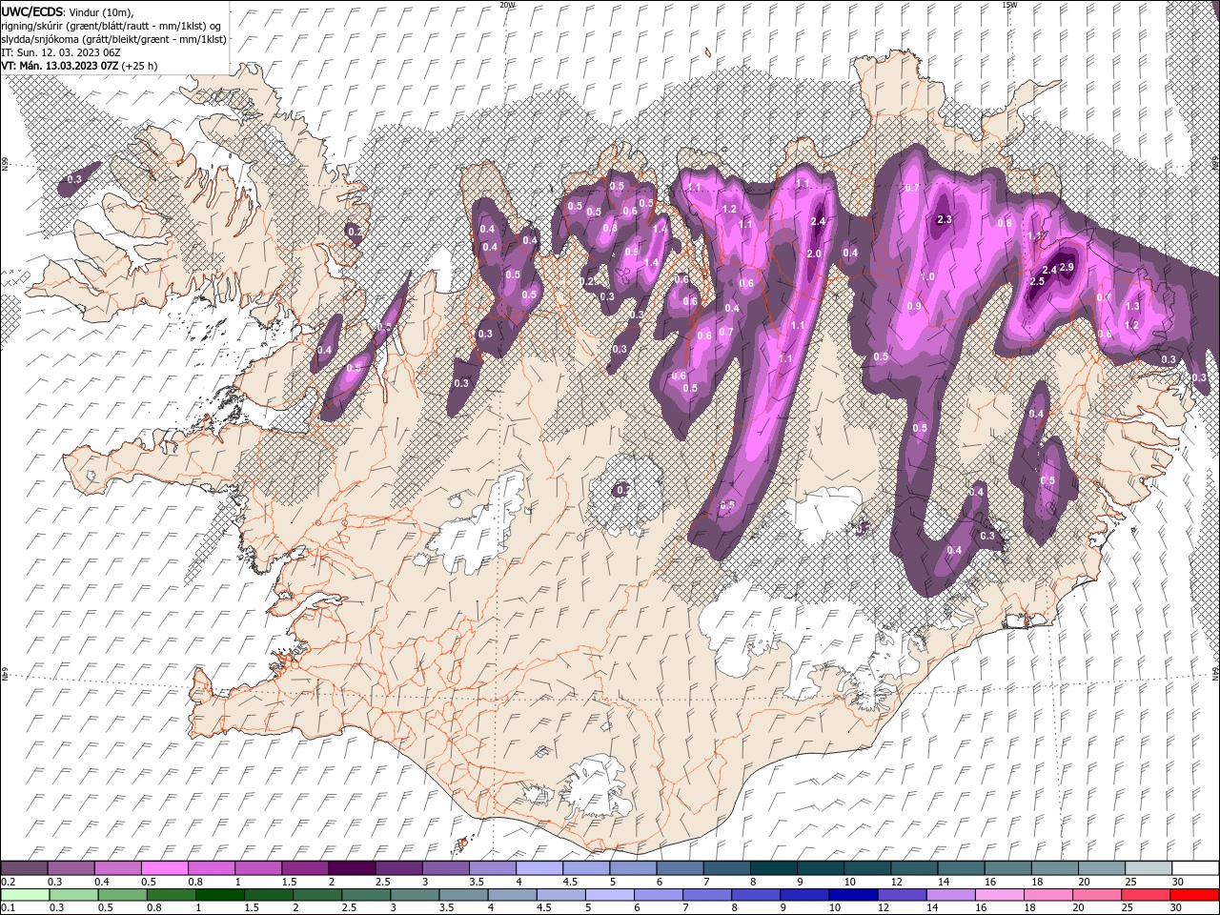1220x915 pixels.
Task: Pick the violet rain swatch between 12 and 14
Action: (902, 895)
